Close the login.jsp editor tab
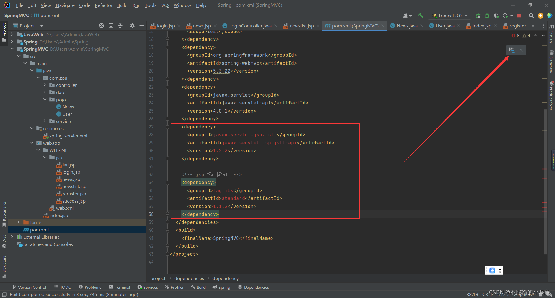 pyautogui.click(x=179, y=26)
